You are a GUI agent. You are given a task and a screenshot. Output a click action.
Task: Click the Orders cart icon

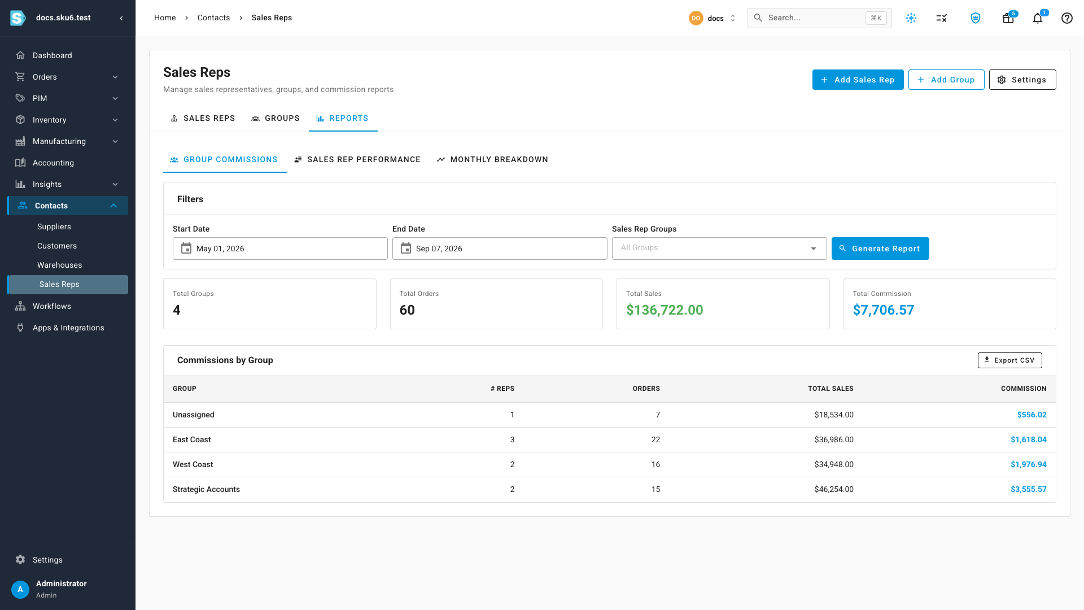[20, 77]
